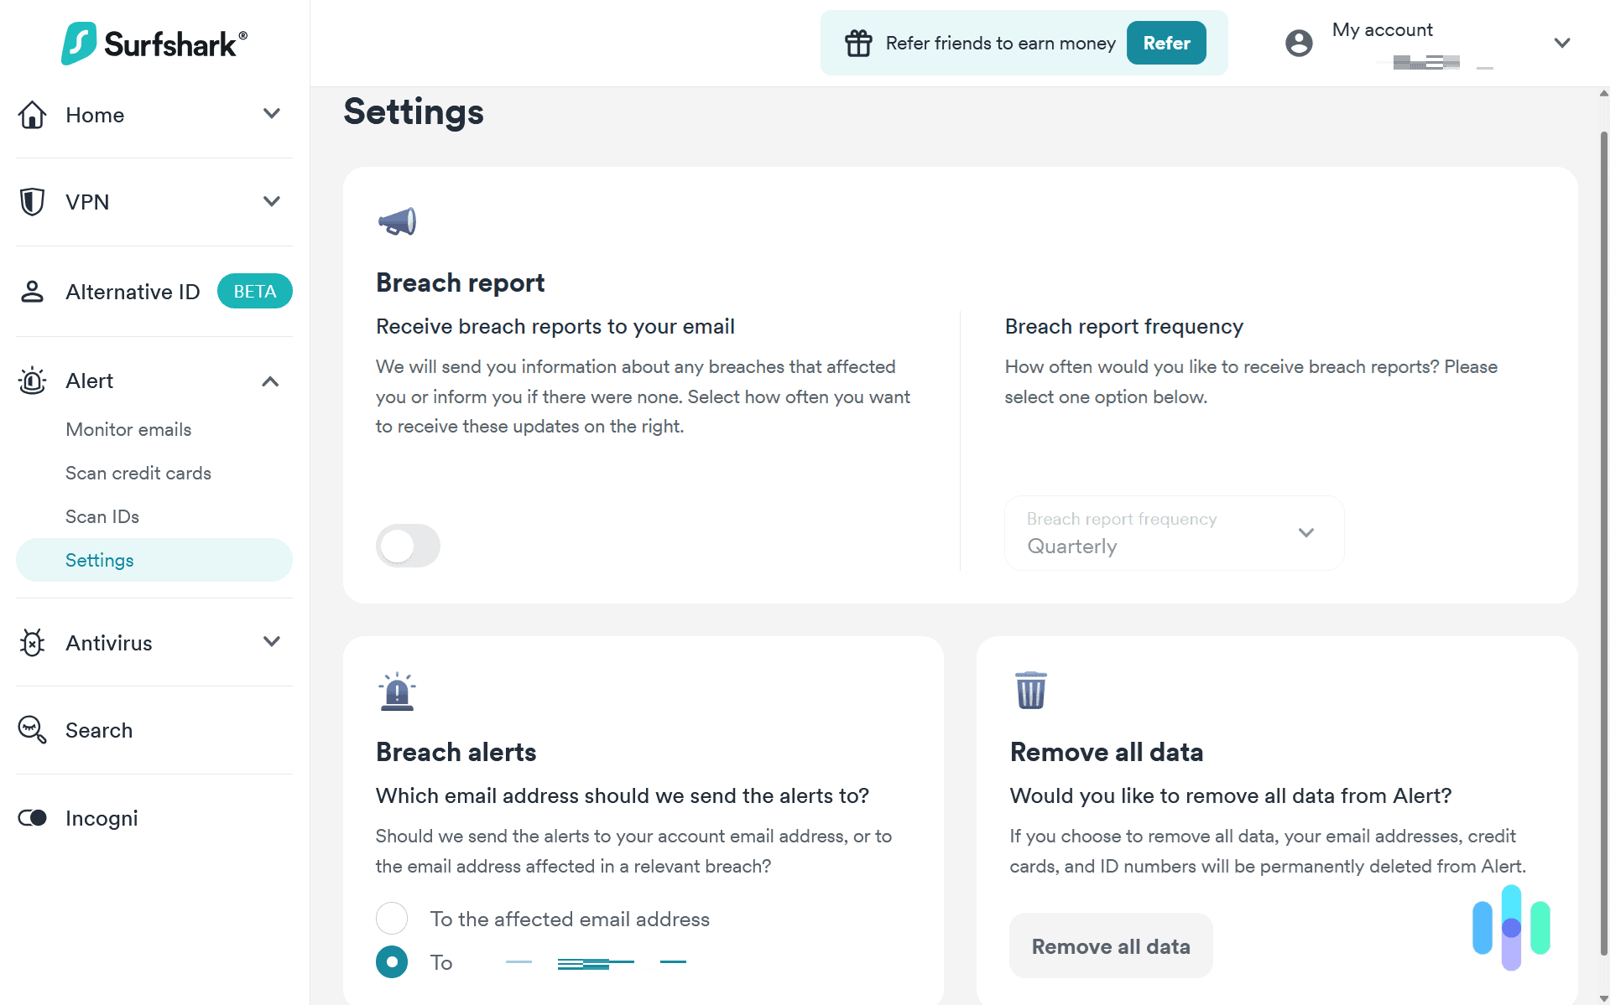Click the Incogni icon in sidebar
1610x1005 pixels.
pyautogui.click(x=32, y=818)
